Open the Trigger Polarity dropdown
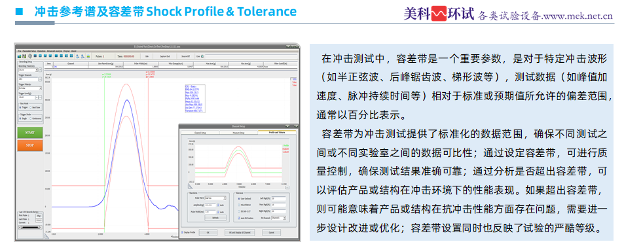The image size is (624, 242). click(x=30, y=88)
